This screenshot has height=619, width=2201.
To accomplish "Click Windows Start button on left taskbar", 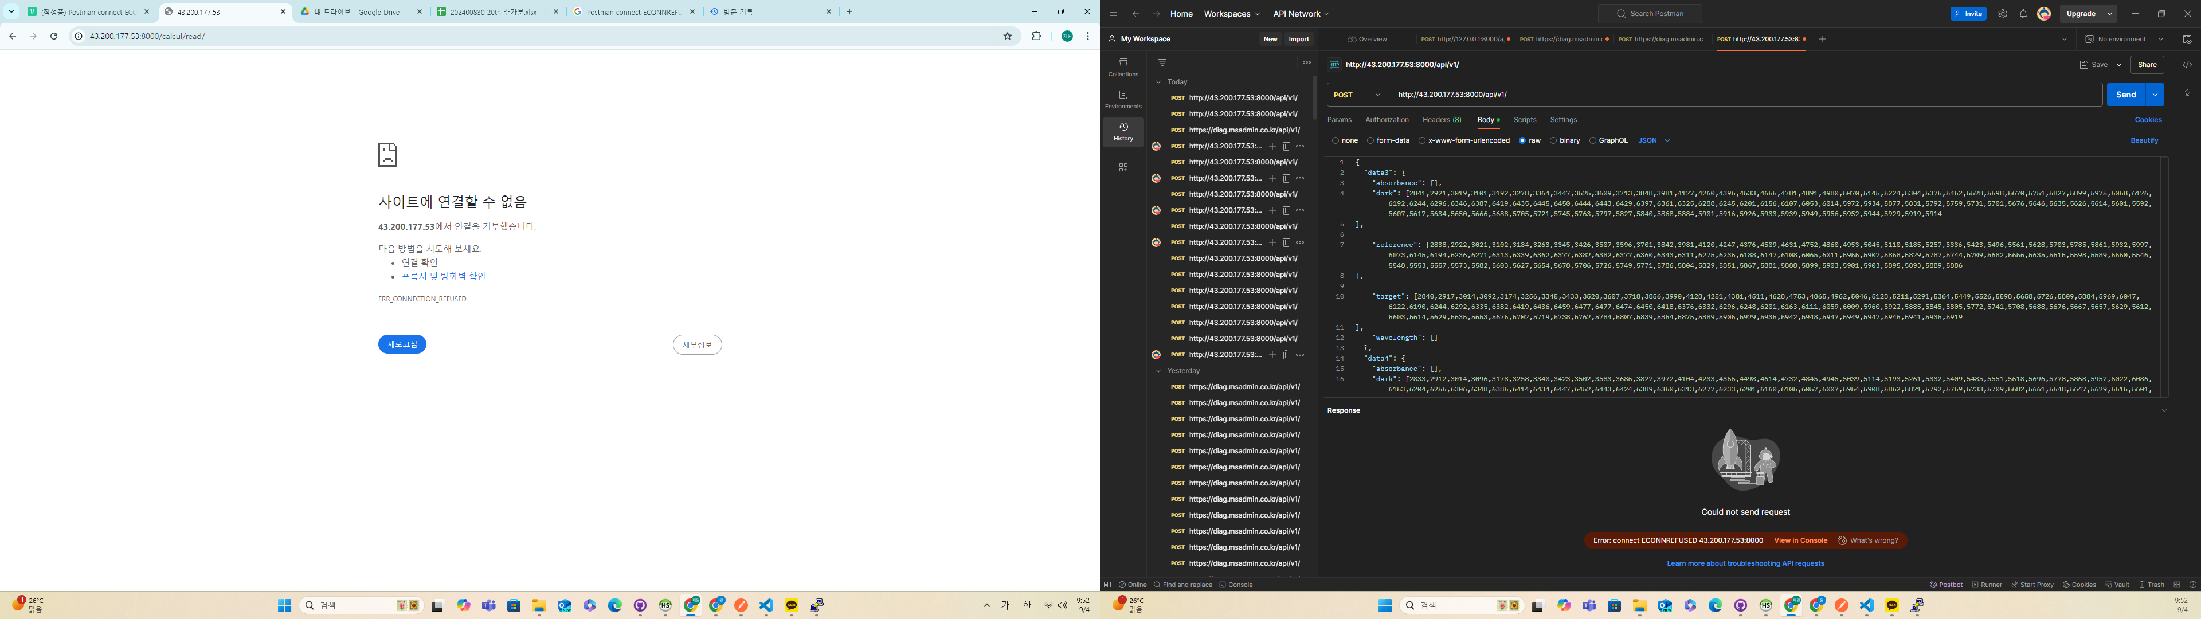I will 284,605.
